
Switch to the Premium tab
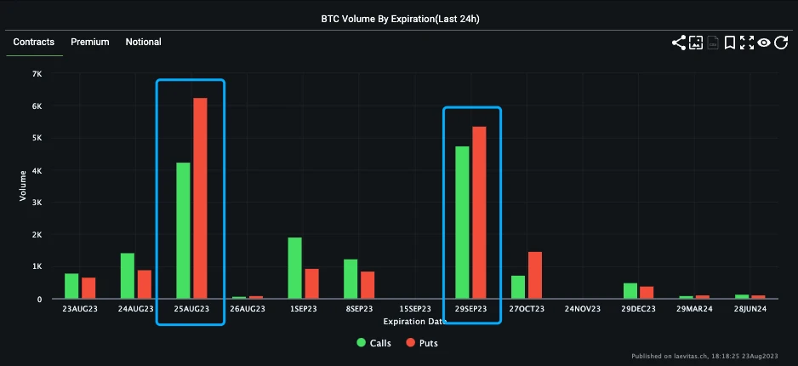click(90, 43)
